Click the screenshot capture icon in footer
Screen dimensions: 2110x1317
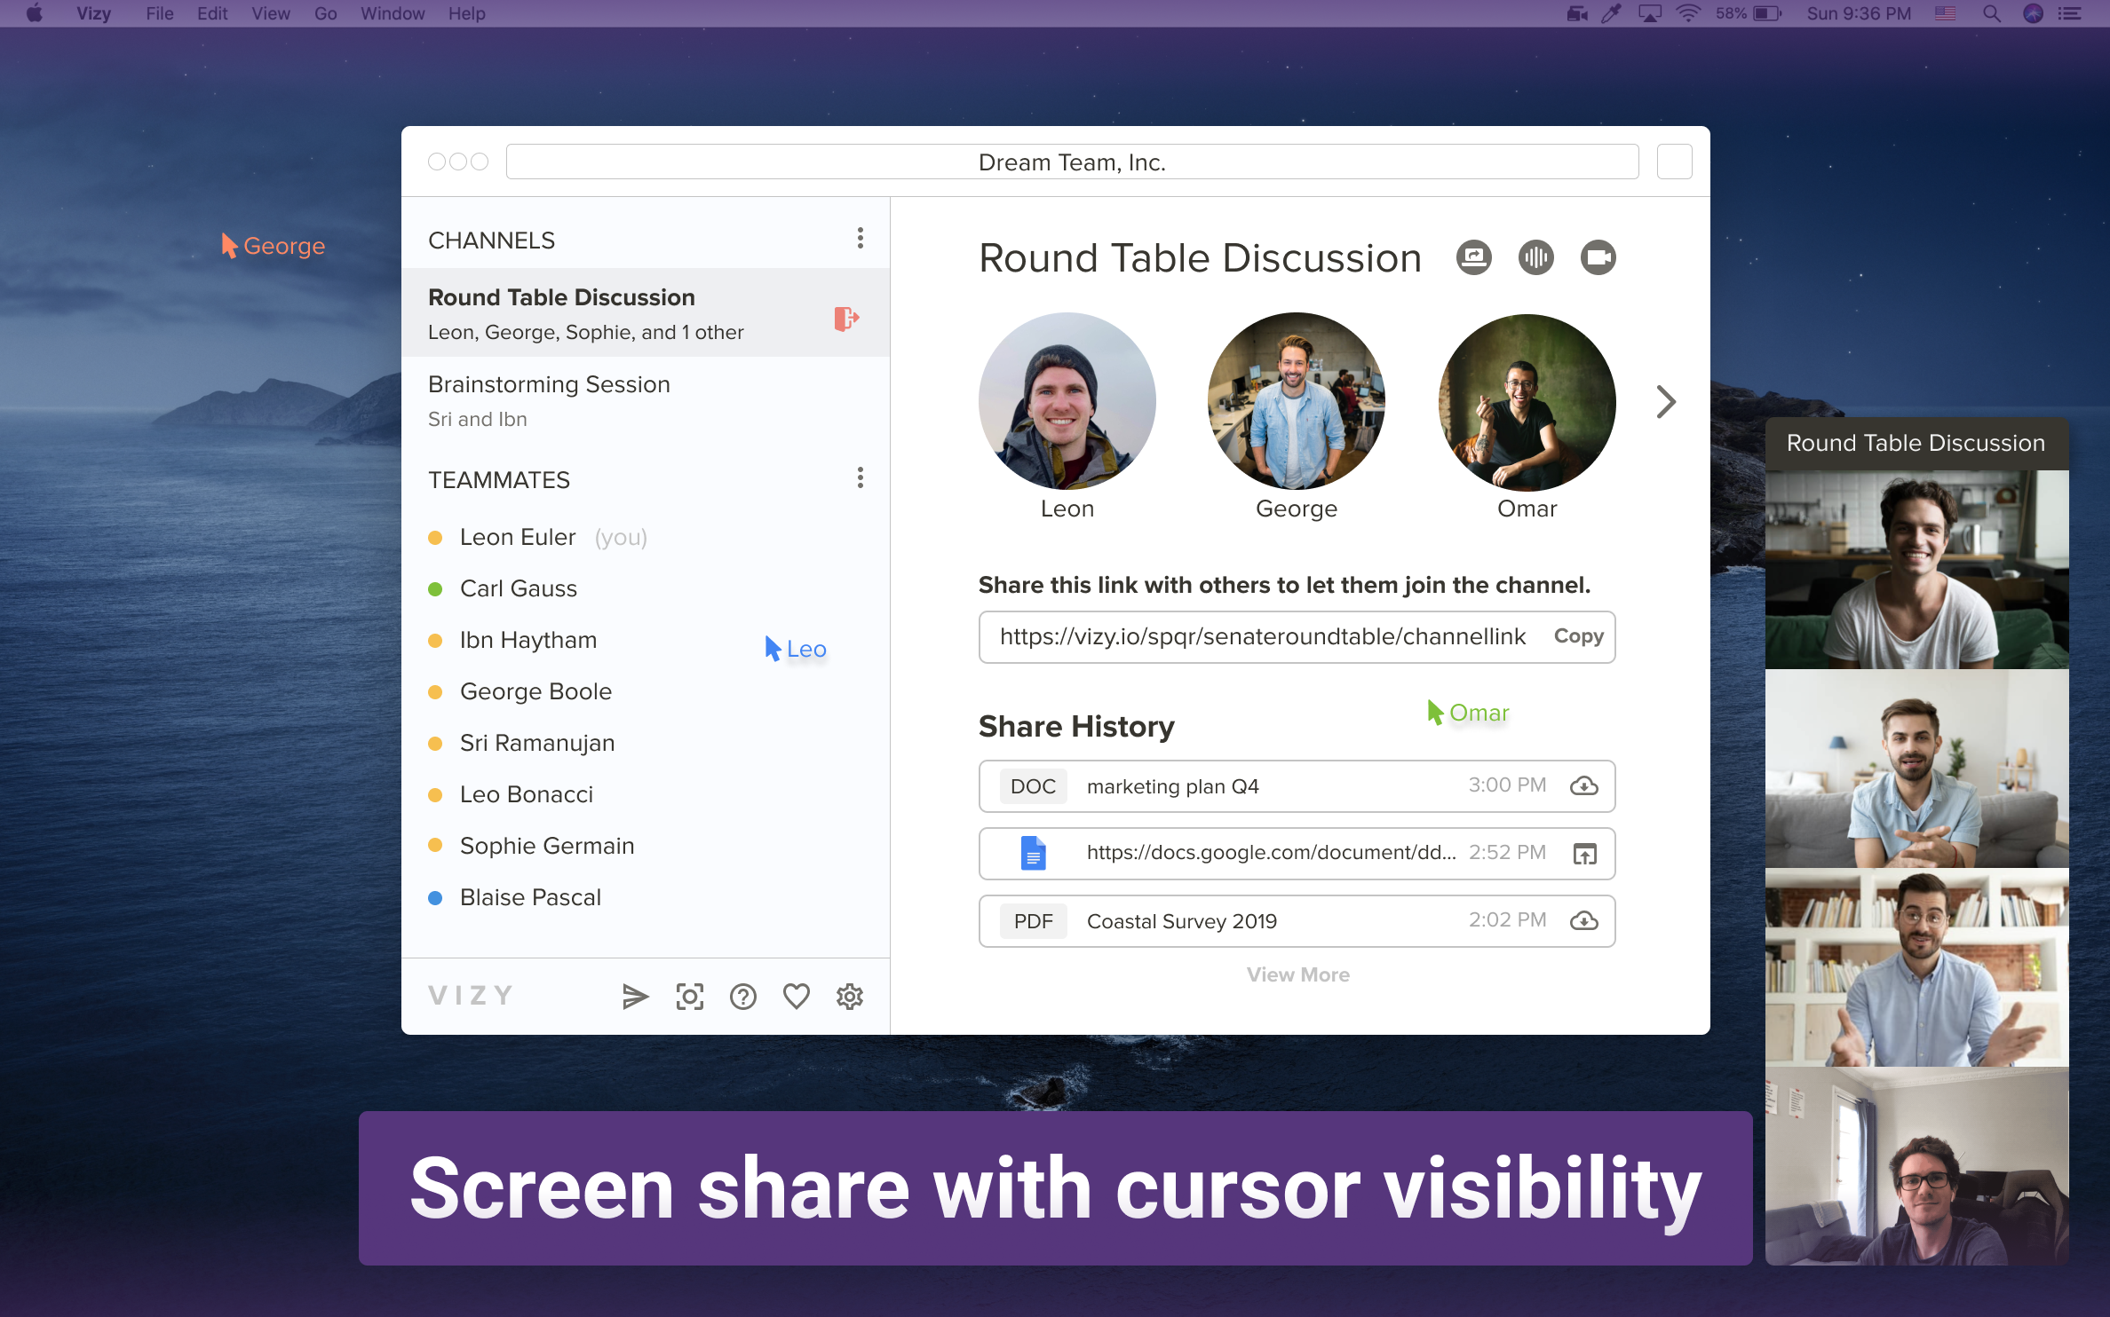689,997
